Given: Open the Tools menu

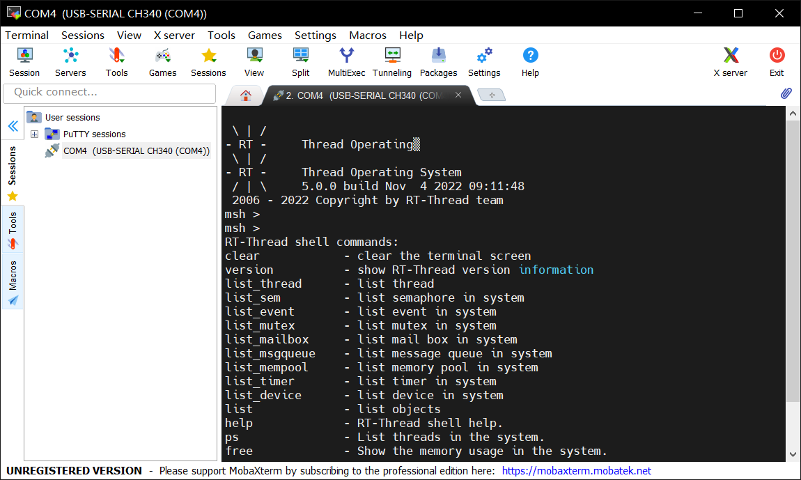Looking at the screenshot, I should click(x=221, y=36).
